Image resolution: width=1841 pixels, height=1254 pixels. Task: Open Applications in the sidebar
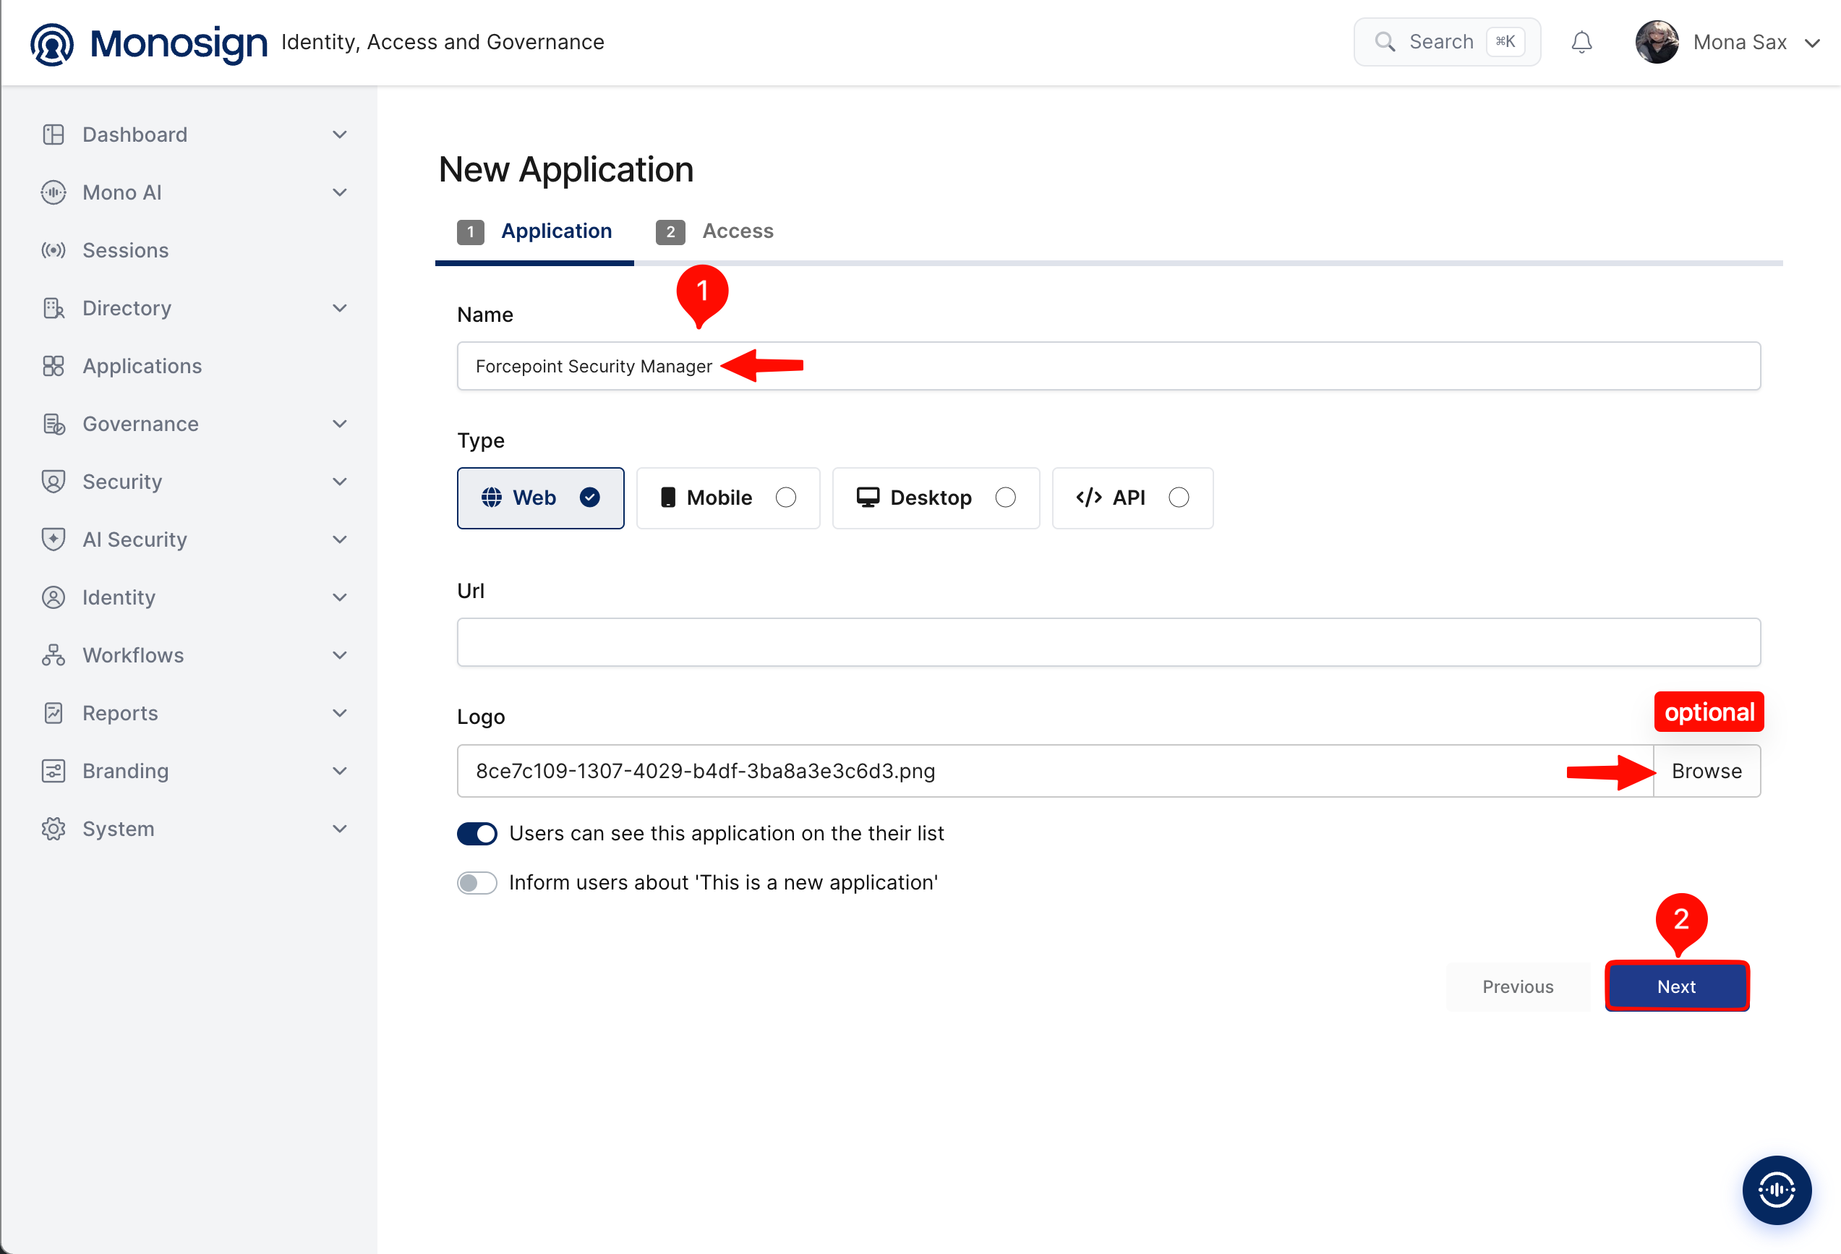coord(142,366)
